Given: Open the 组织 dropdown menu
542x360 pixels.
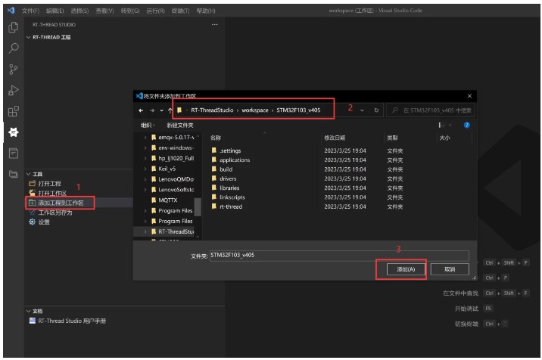Looking at the screenshot, I should (x=148, y=125).
